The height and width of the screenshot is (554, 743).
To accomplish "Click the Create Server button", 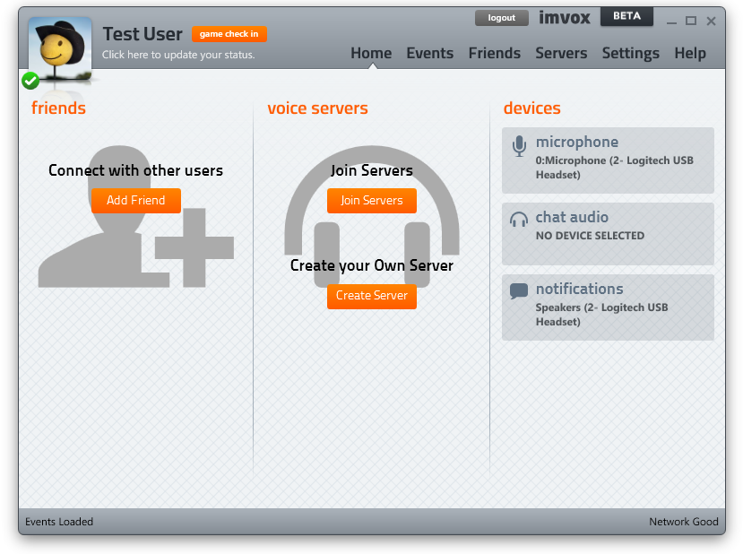I will 371,296.
